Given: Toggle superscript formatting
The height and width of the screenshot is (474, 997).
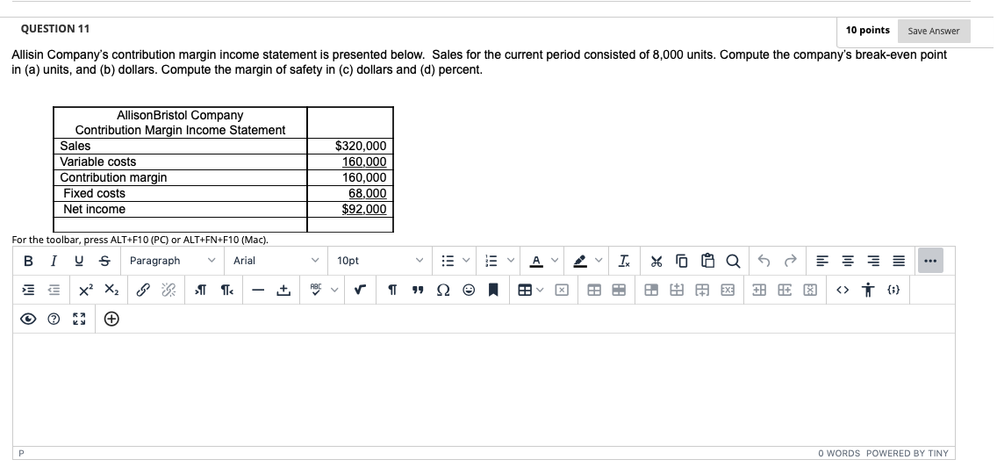Looking at the screenshot, I should tap(86, 291).
